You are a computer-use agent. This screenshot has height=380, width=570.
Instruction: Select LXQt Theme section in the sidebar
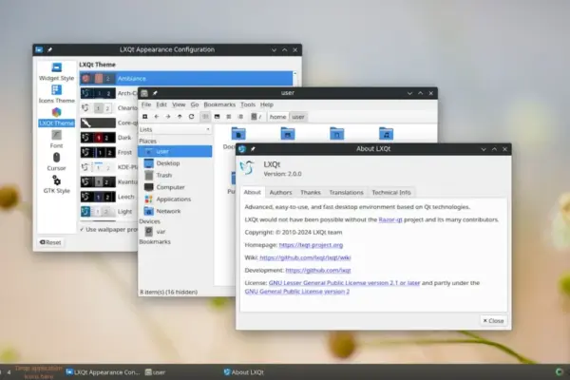pyautogui.click(x=56, y=117)
